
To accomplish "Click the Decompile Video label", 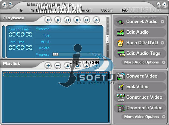I will (x=145, y=108).
